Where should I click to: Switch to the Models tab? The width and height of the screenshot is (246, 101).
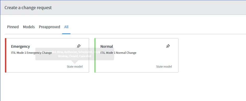tap(29, 27)
